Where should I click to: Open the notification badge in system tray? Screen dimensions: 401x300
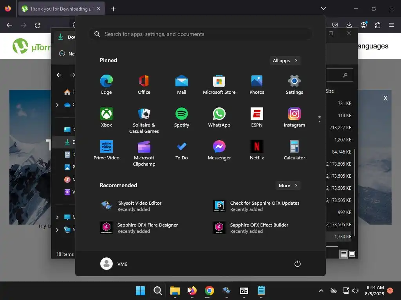(x=390, y=291)
